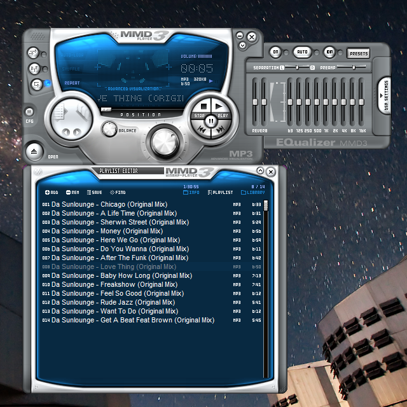This screenshot has width=407, height=407.
Task: Click the down-chevron button on the main player
Action: tap(242, 45)
